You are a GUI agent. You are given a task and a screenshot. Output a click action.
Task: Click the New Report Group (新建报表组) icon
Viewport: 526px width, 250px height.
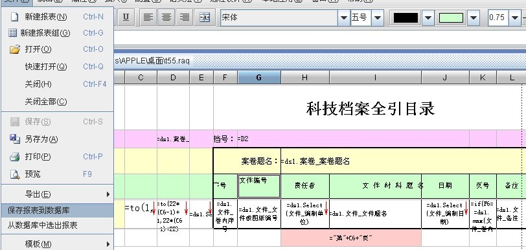[12, 33]
